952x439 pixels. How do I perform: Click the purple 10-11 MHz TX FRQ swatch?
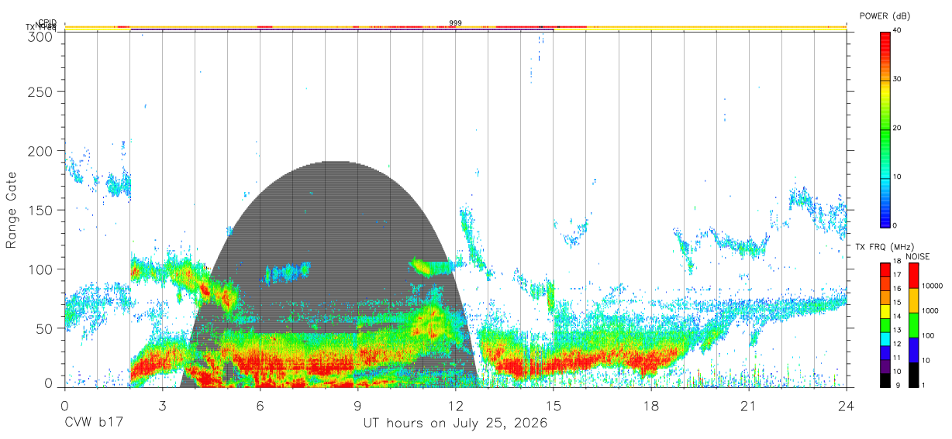coord(885,366)
